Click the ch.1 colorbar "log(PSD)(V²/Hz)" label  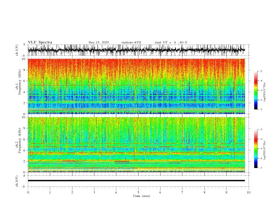[264, 92]
